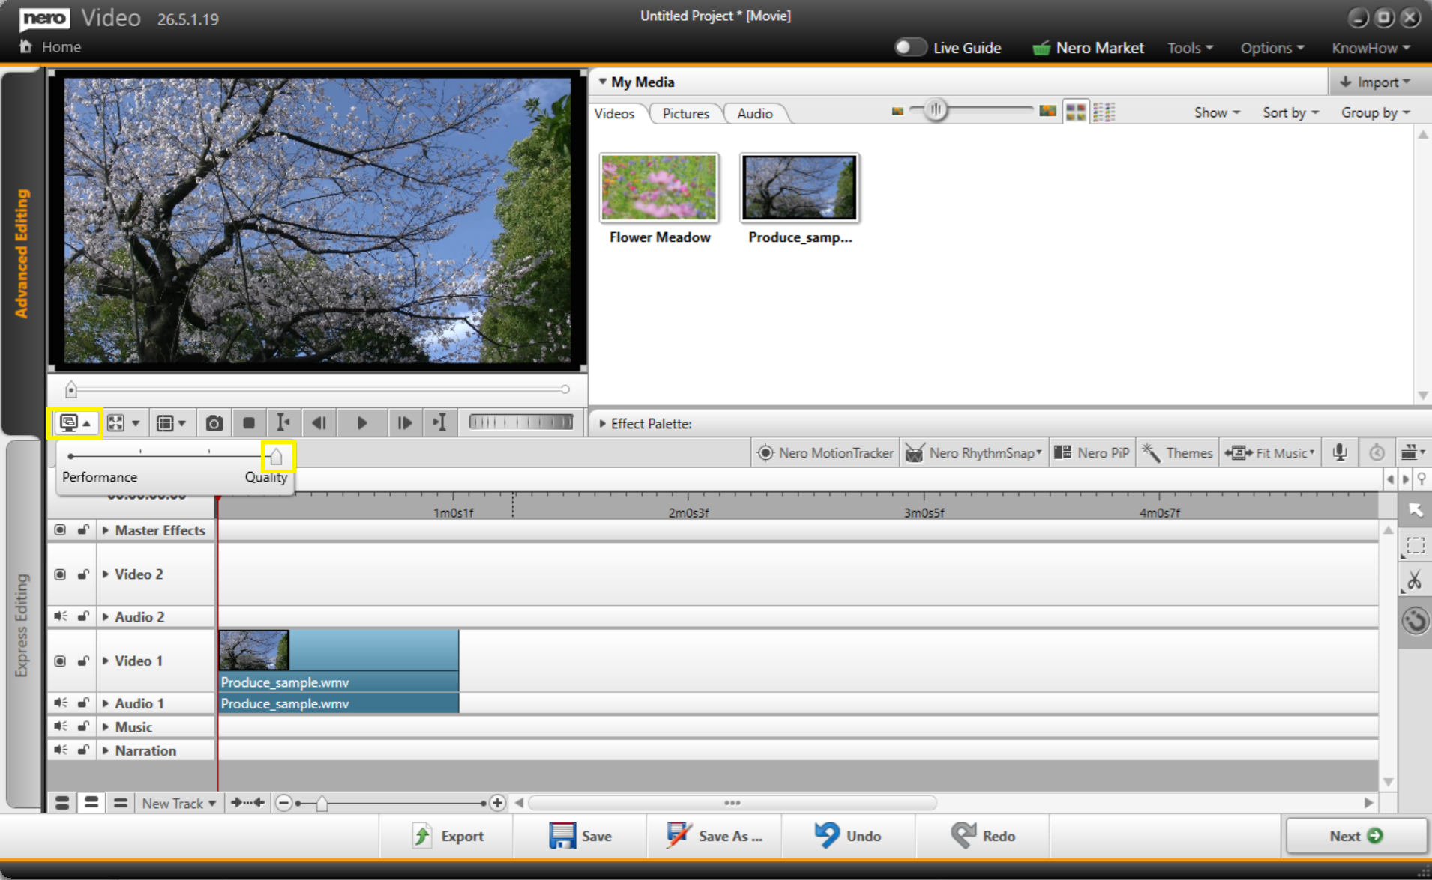
Task: Zoom in the timeline with plus icon
Action: 497,804
